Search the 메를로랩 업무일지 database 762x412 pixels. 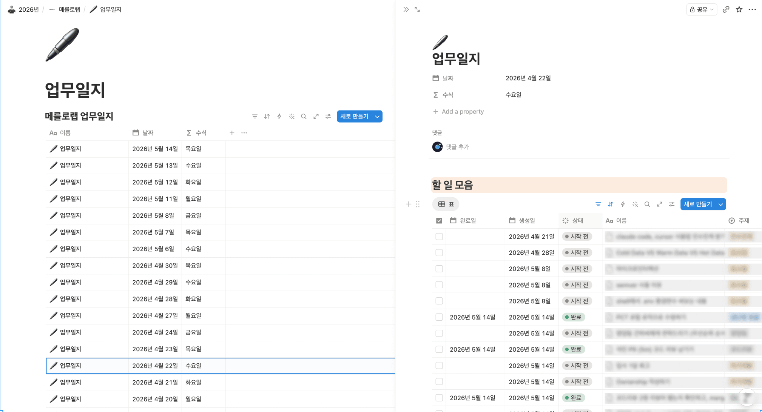(x=304, y=117)
